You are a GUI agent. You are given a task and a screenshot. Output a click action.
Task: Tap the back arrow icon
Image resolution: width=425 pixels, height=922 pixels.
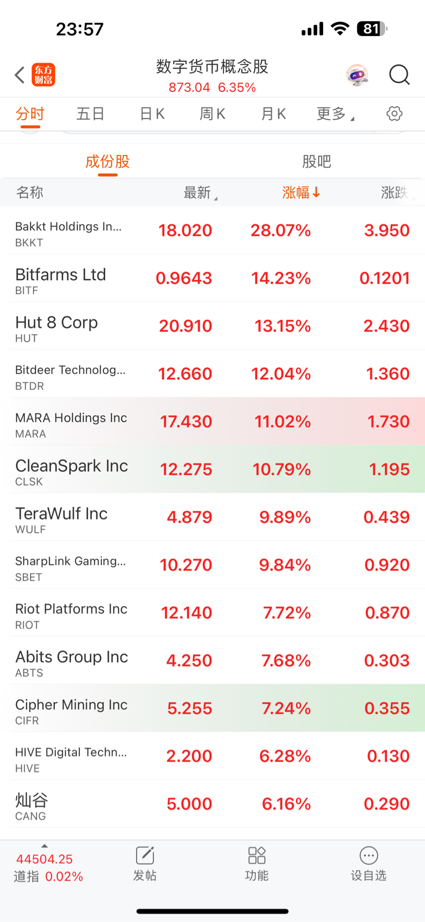pyautogui.click(x=20, y=75)
